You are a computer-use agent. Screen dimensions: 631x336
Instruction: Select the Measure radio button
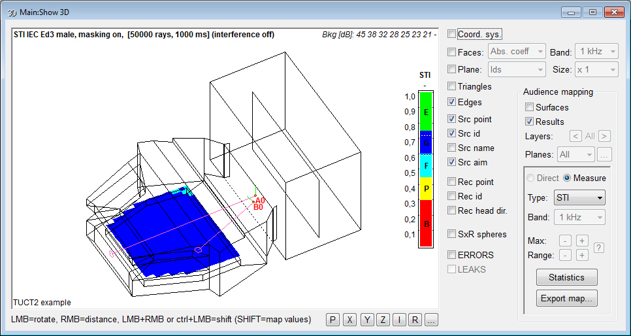567,178
